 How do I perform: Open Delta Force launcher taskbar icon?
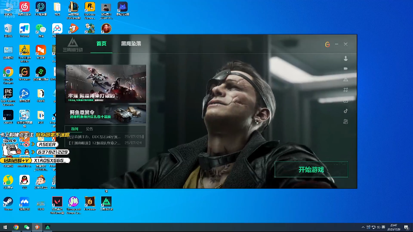(47, 227)
